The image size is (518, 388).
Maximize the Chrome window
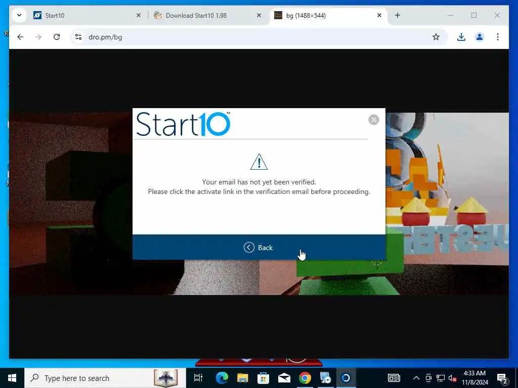473,15
